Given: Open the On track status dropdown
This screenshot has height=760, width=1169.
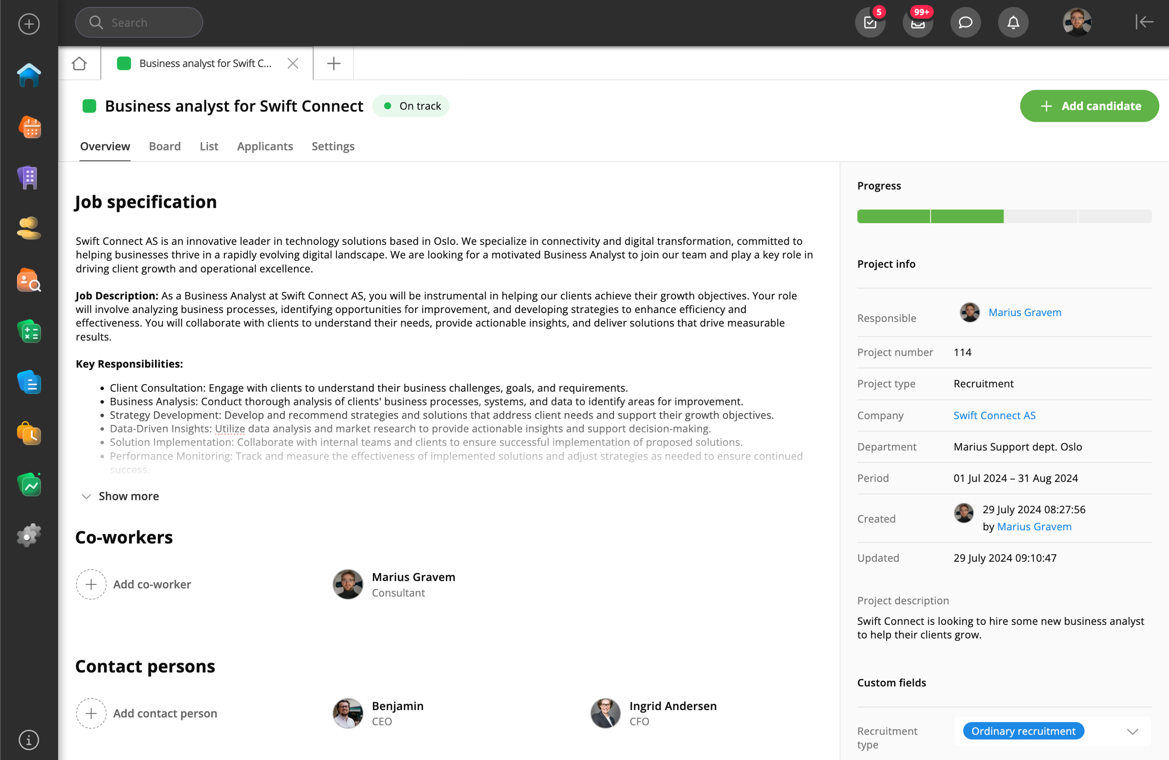Looking at the screenshot, I should point(411,106).
